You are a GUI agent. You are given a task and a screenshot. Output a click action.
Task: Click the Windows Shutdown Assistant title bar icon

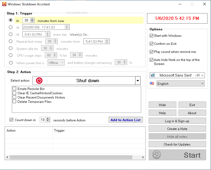click(4, 4)
